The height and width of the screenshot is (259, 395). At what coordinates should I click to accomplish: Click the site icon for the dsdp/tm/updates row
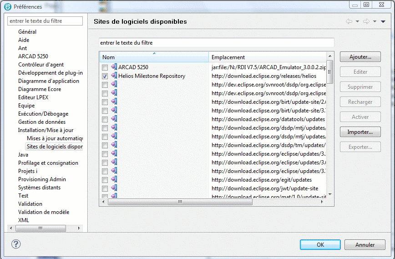tap(114, 145)
